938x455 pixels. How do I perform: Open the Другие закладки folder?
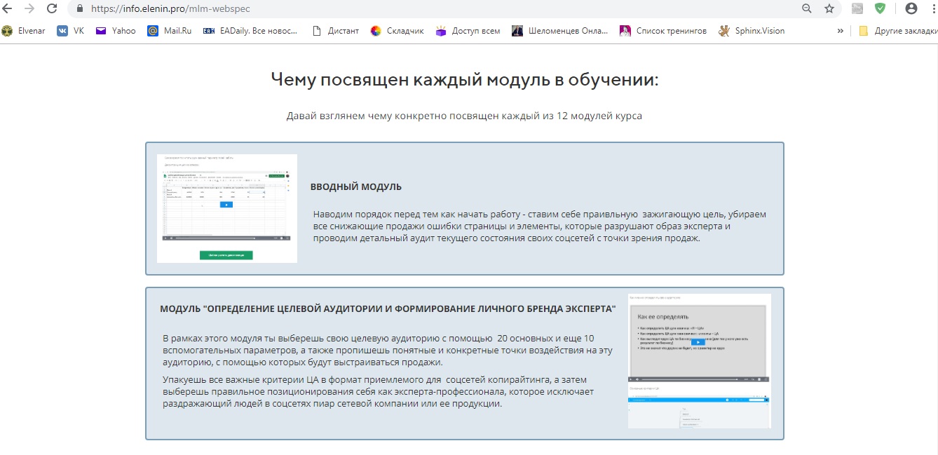pyautogui.click(x=897, y=31)
